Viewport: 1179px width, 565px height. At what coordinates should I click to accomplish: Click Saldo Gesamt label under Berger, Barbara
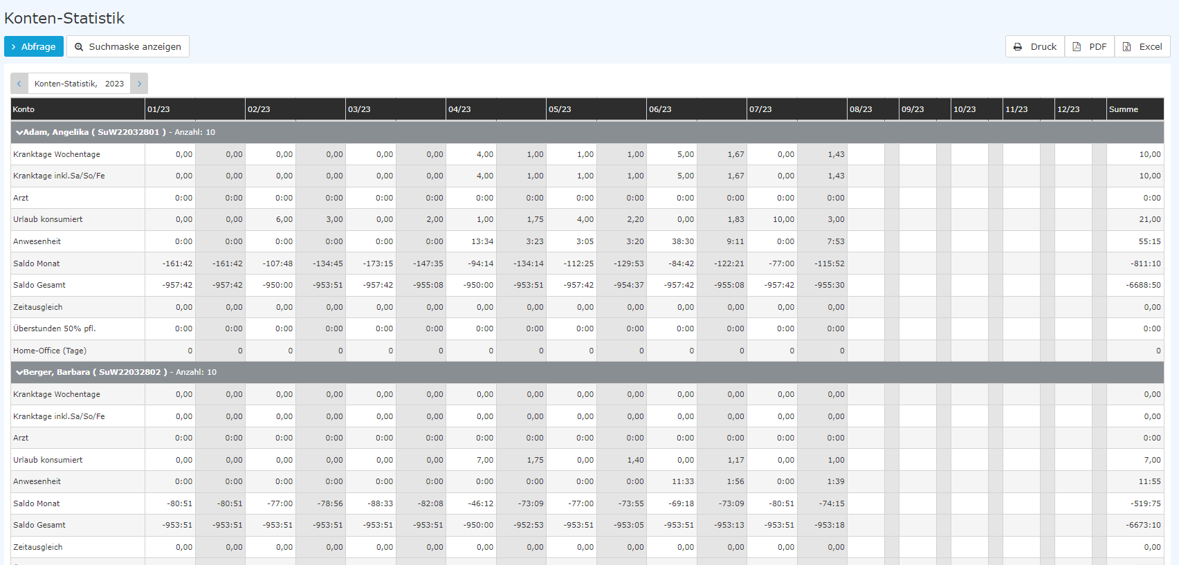pos(39,525)
